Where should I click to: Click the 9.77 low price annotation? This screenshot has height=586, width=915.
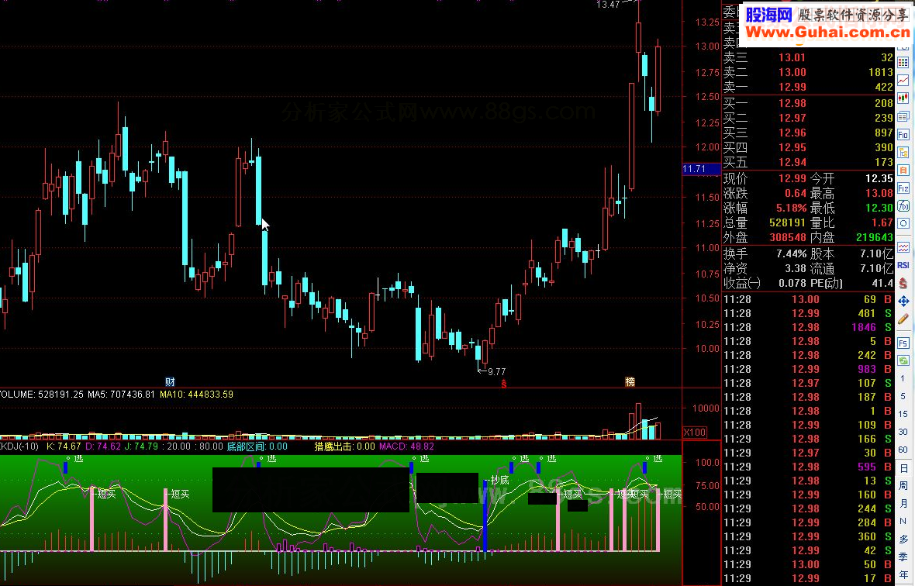[496, 371]
